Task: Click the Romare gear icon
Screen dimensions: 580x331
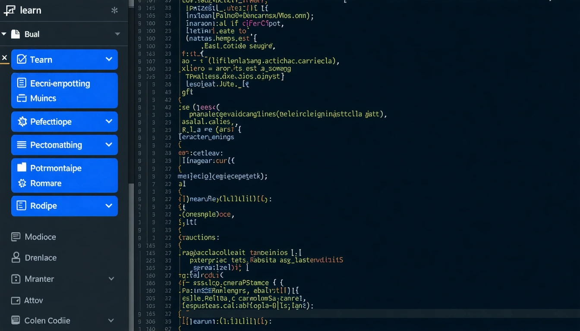Action: 22,183
